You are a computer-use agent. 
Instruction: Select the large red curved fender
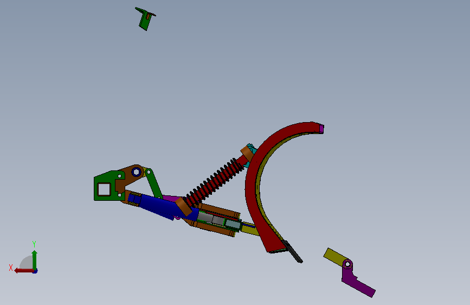tap(251, 186)
